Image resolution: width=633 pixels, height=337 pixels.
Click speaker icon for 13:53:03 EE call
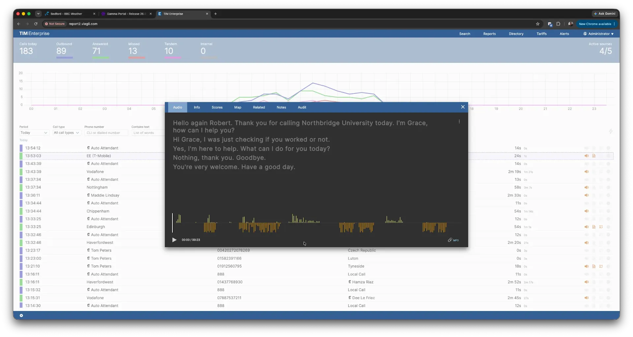[587, 156]
